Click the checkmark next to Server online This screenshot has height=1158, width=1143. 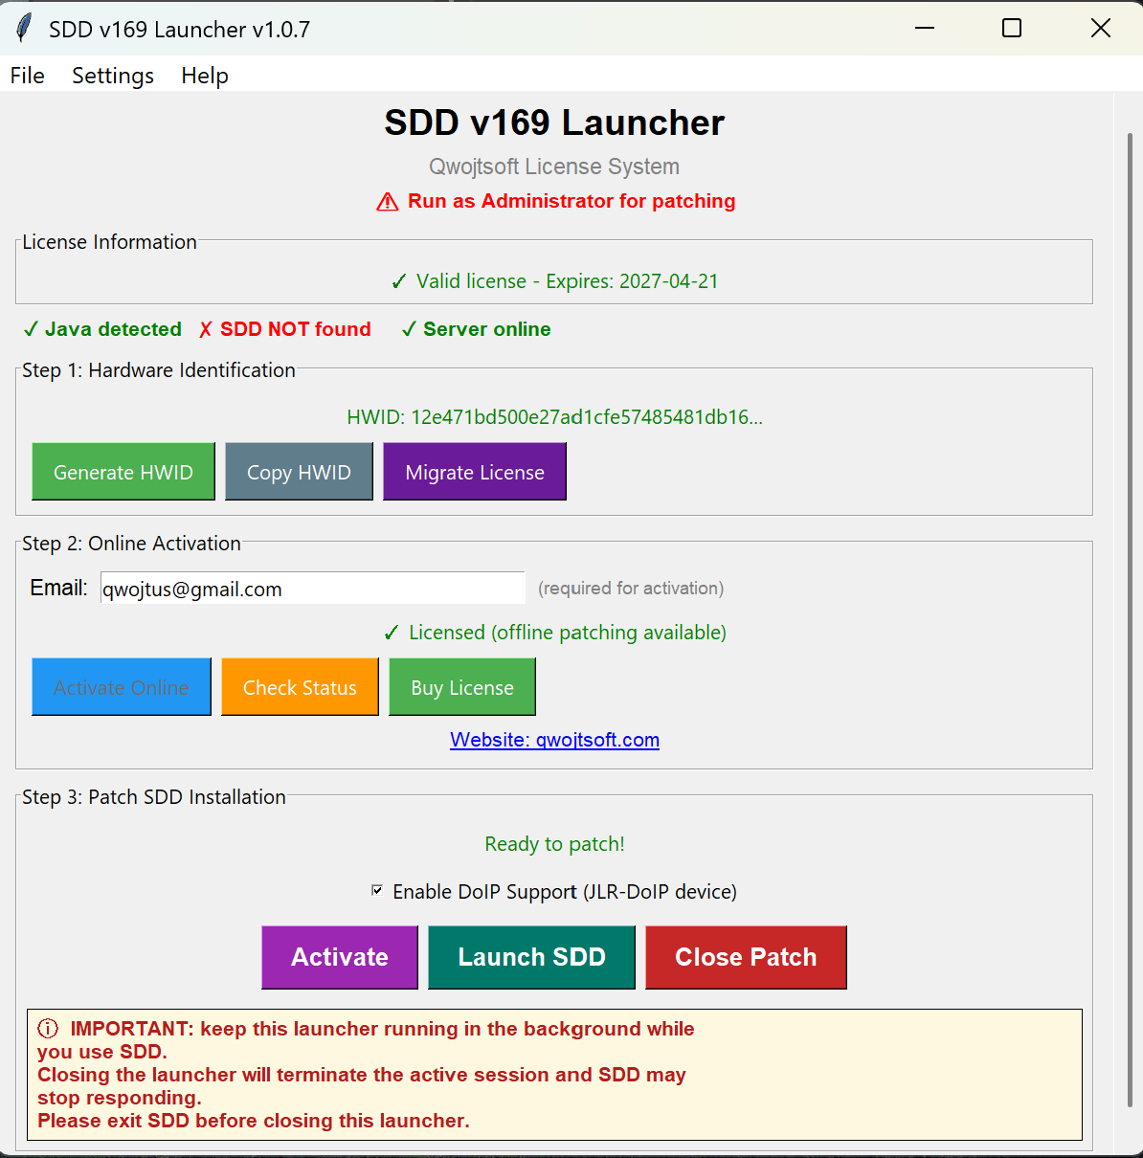pos(410,329)
